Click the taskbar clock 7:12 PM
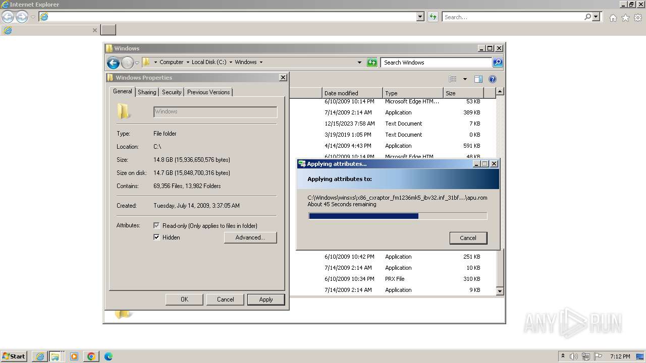Viewport: 646px width, 363px height. point(620,356)
